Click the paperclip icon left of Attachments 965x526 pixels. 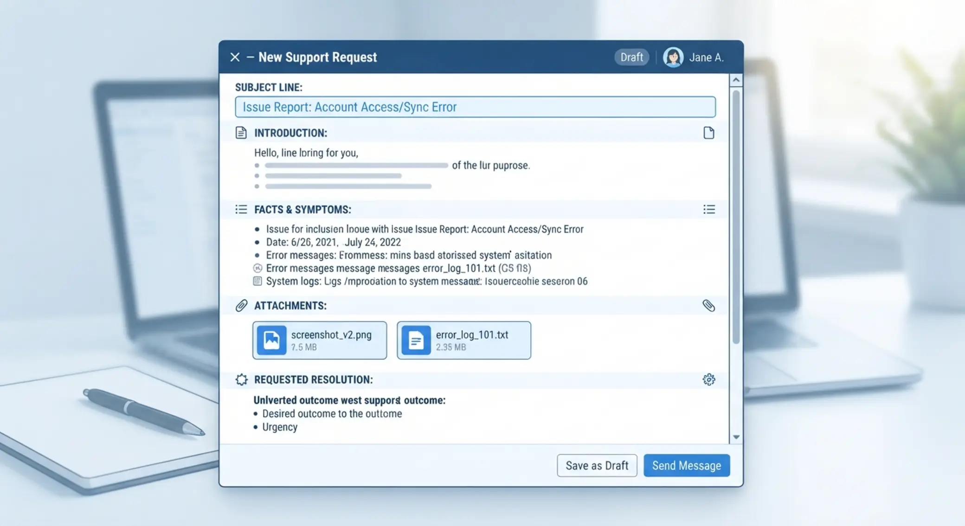click(x=241, y=305)
